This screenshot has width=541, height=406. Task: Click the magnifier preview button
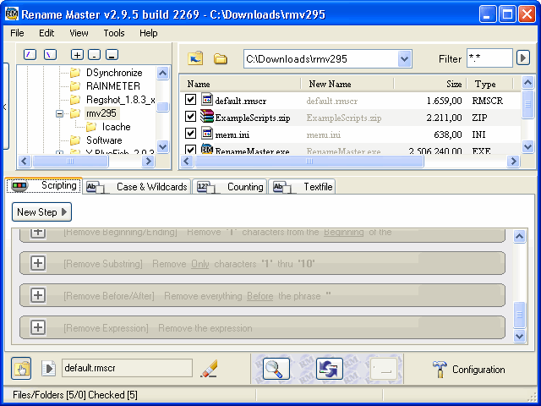(x=276, y=369)
